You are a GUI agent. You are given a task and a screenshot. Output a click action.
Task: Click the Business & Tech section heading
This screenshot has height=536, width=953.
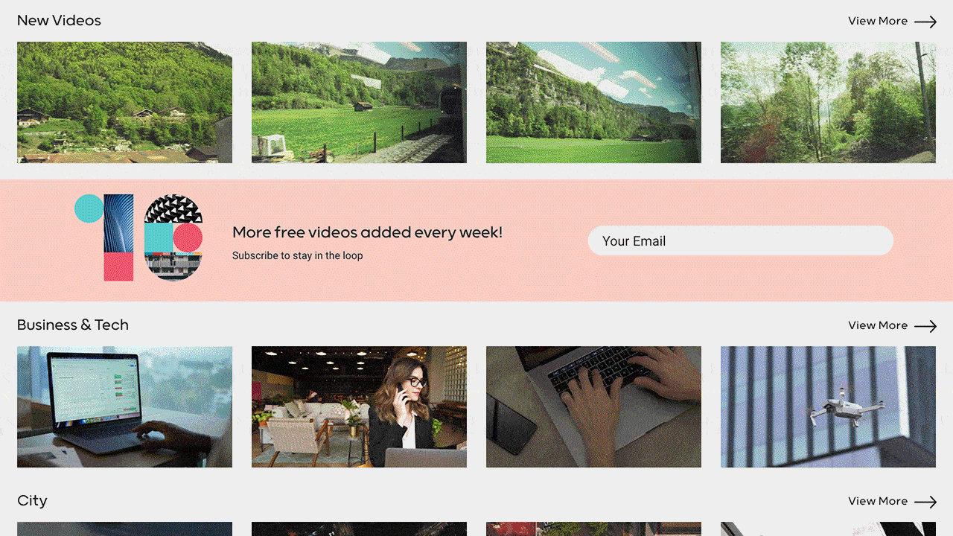tap(73, 325)
